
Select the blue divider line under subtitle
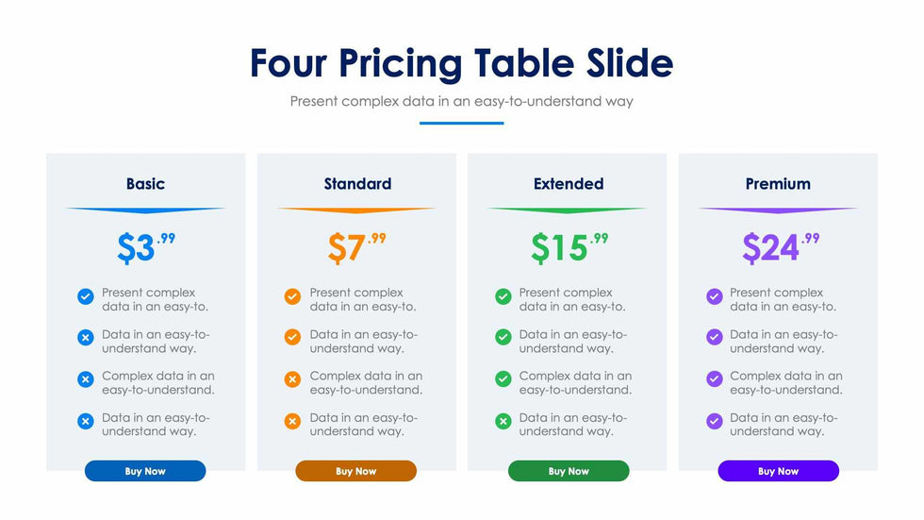click(461, 123)
